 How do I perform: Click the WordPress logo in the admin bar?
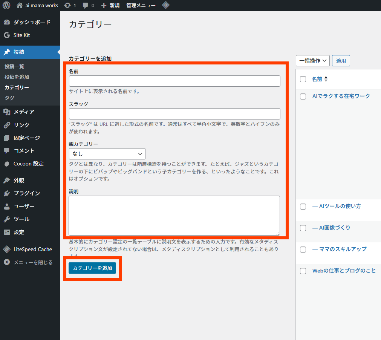(x=6, y=5)
